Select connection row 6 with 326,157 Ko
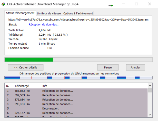Image resolution: width=158 pixels, height=121 pixels. [x=76, y=113]
